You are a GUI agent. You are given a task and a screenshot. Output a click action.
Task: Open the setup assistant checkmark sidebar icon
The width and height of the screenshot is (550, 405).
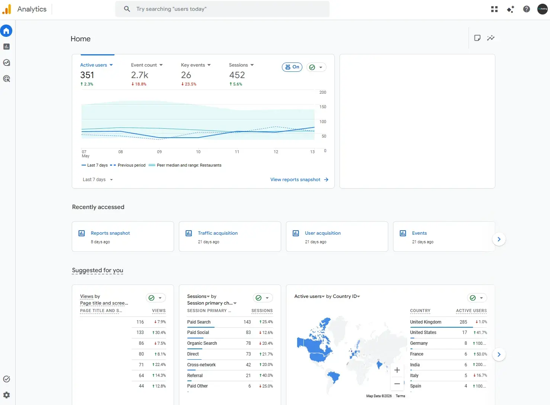point(6,379)
